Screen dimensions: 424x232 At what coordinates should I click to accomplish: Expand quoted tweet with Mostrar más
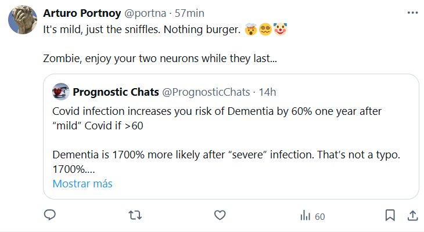[82, 184]
